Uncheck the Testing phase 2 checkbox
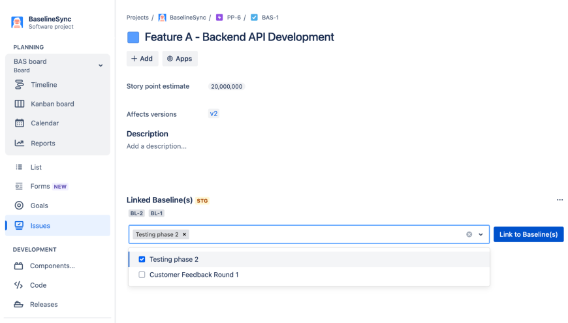 pos(142,260)
